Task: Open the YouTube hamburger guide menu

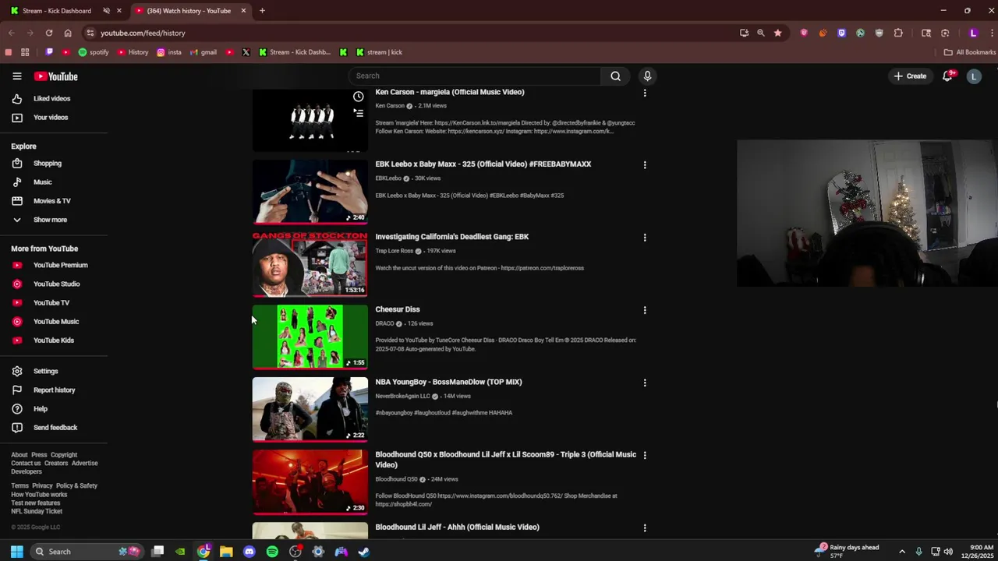Action: click(x=16, y=76)
